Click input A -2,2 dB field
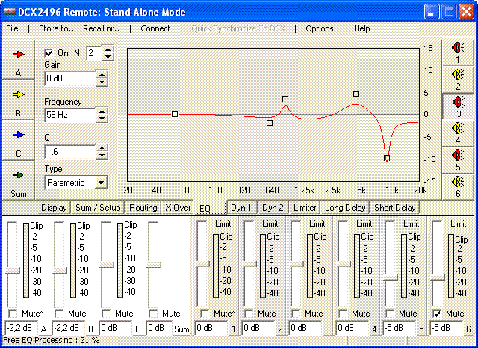Viewport: 478px width, 348px height. tap(22, 328)
